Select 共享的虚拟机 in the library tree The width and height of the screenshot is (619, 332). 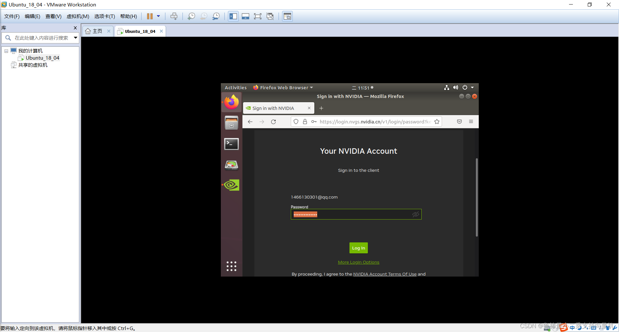click(33, 65)
